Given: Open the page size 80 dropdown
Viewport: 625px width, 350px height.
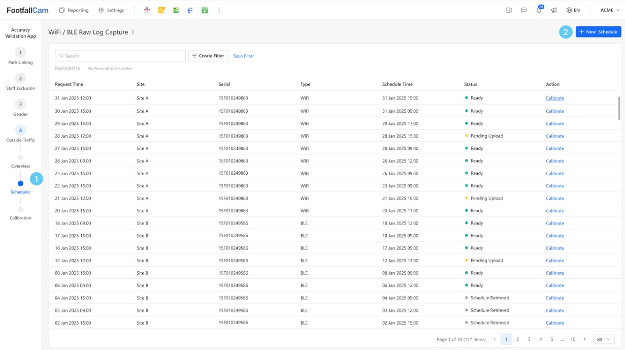Looking at the screenshot, I should click(x=603, y=339).
